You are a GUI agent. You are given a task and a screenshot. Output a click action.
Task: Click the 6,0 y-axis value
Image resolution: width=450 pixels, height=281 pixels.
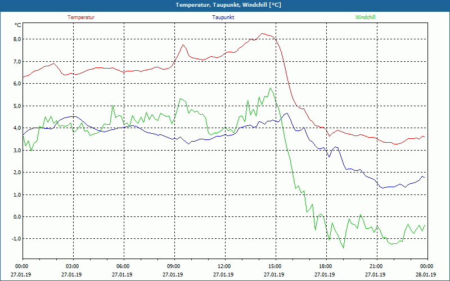[17, 84]
